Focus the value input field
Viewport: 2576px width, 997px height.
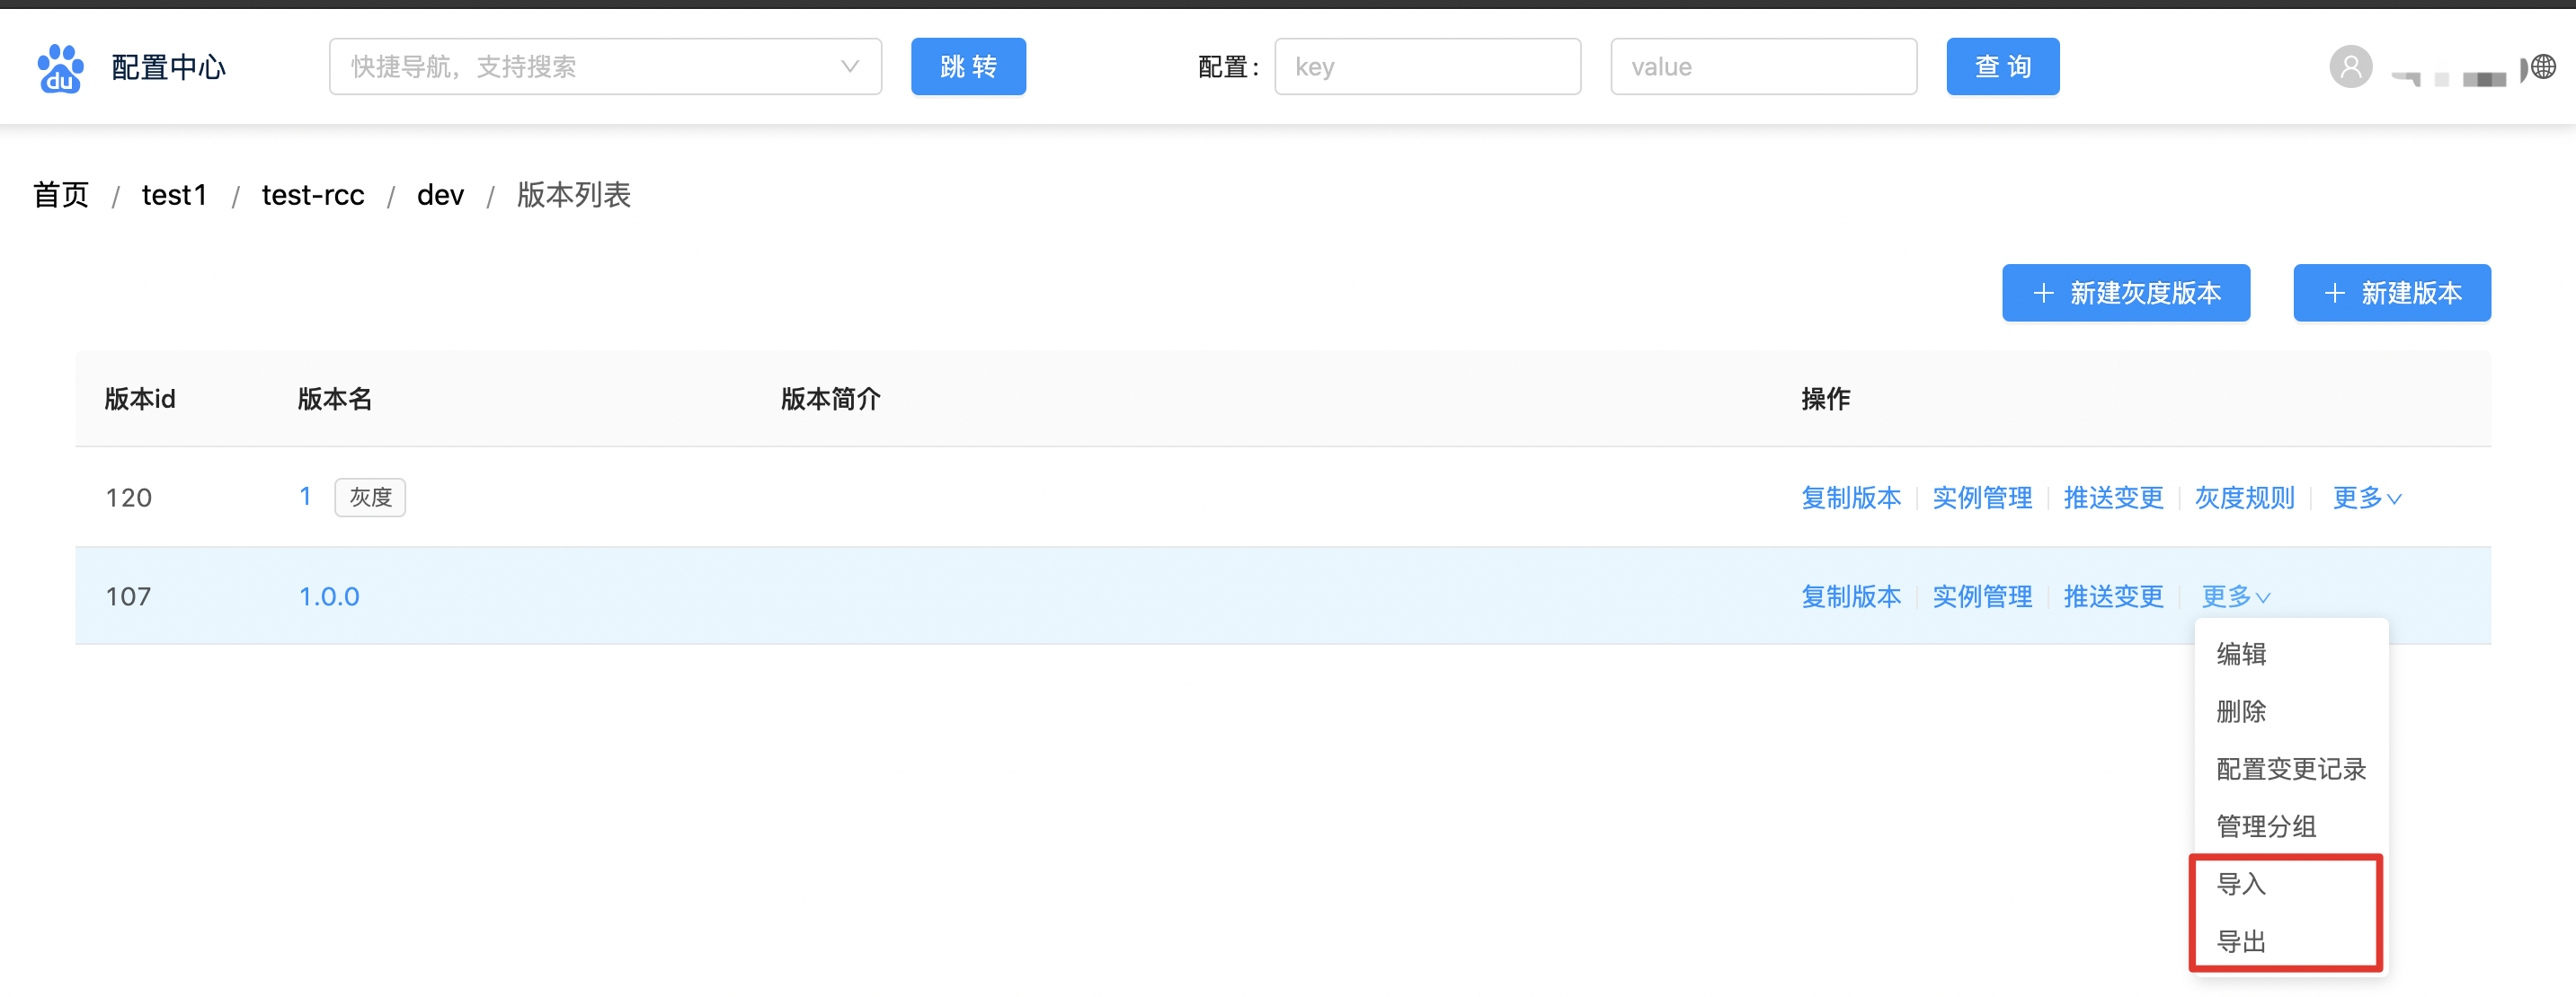coord(1763,67)
